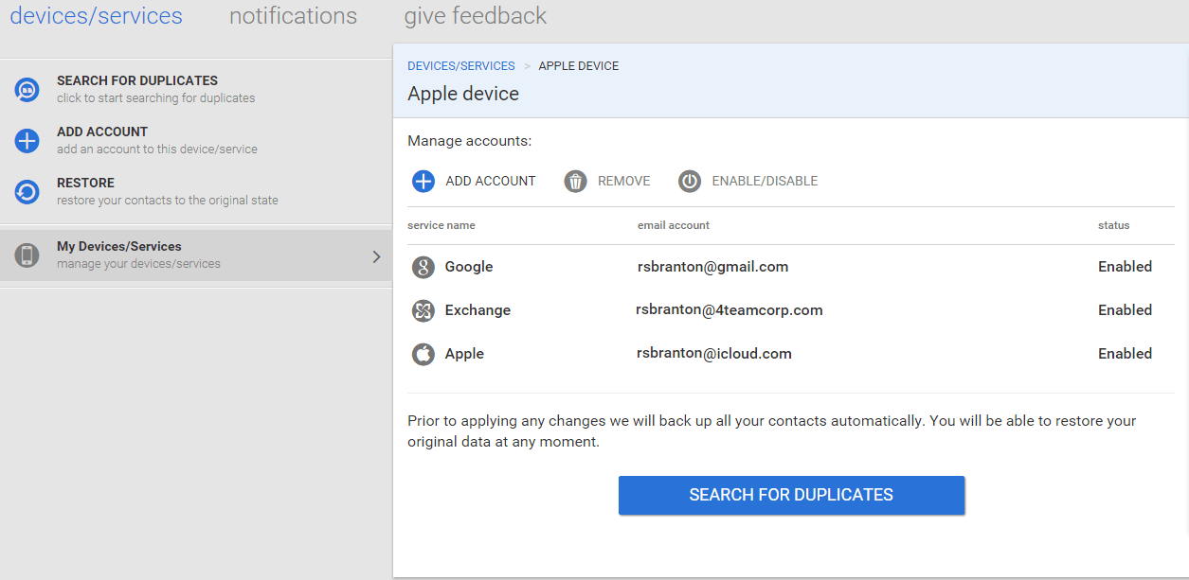
Task: Click the Google service icon
Action: (423, 267)
